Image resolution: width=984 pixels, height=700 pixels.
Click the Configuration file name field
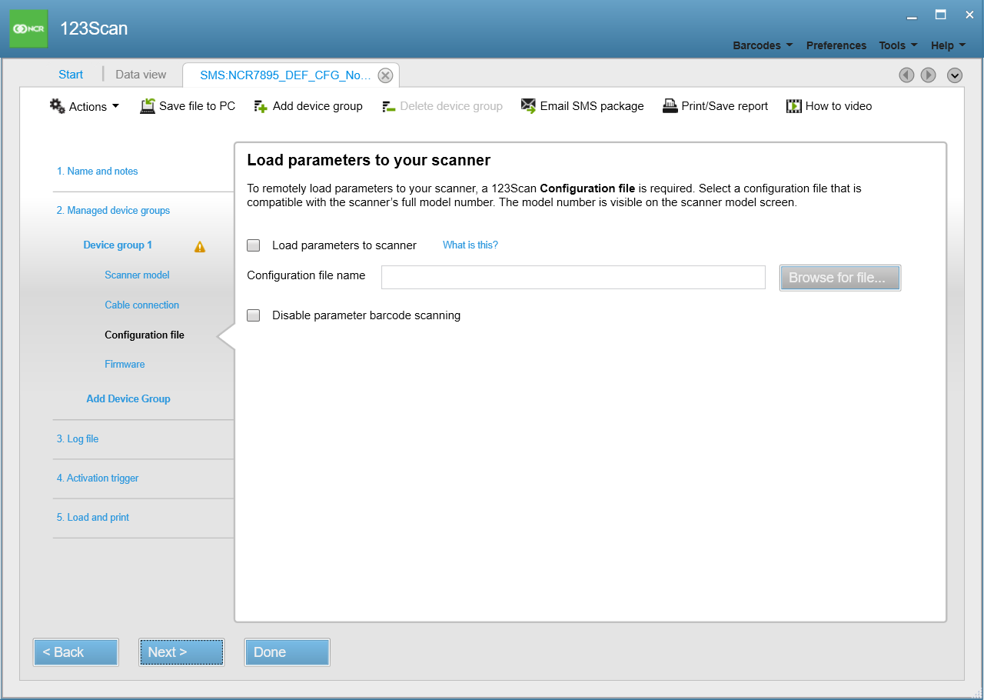pos(573,277)
